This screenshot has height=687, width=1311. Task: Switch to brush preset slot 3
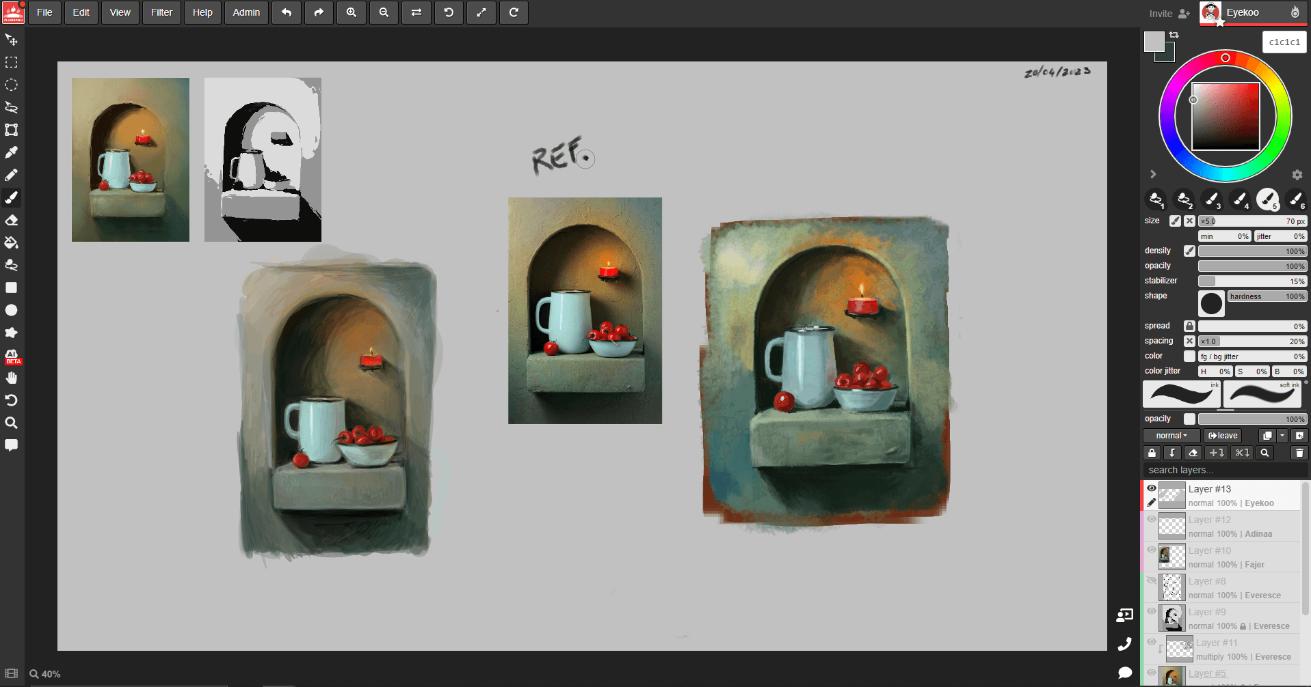point(1211,199)
